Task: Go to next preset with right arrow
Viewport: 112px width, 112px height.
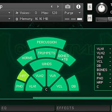Action: (58, 6)
